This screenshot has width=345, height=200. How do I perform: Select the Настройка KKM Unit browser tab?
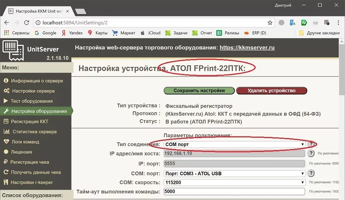click(39, 11)
